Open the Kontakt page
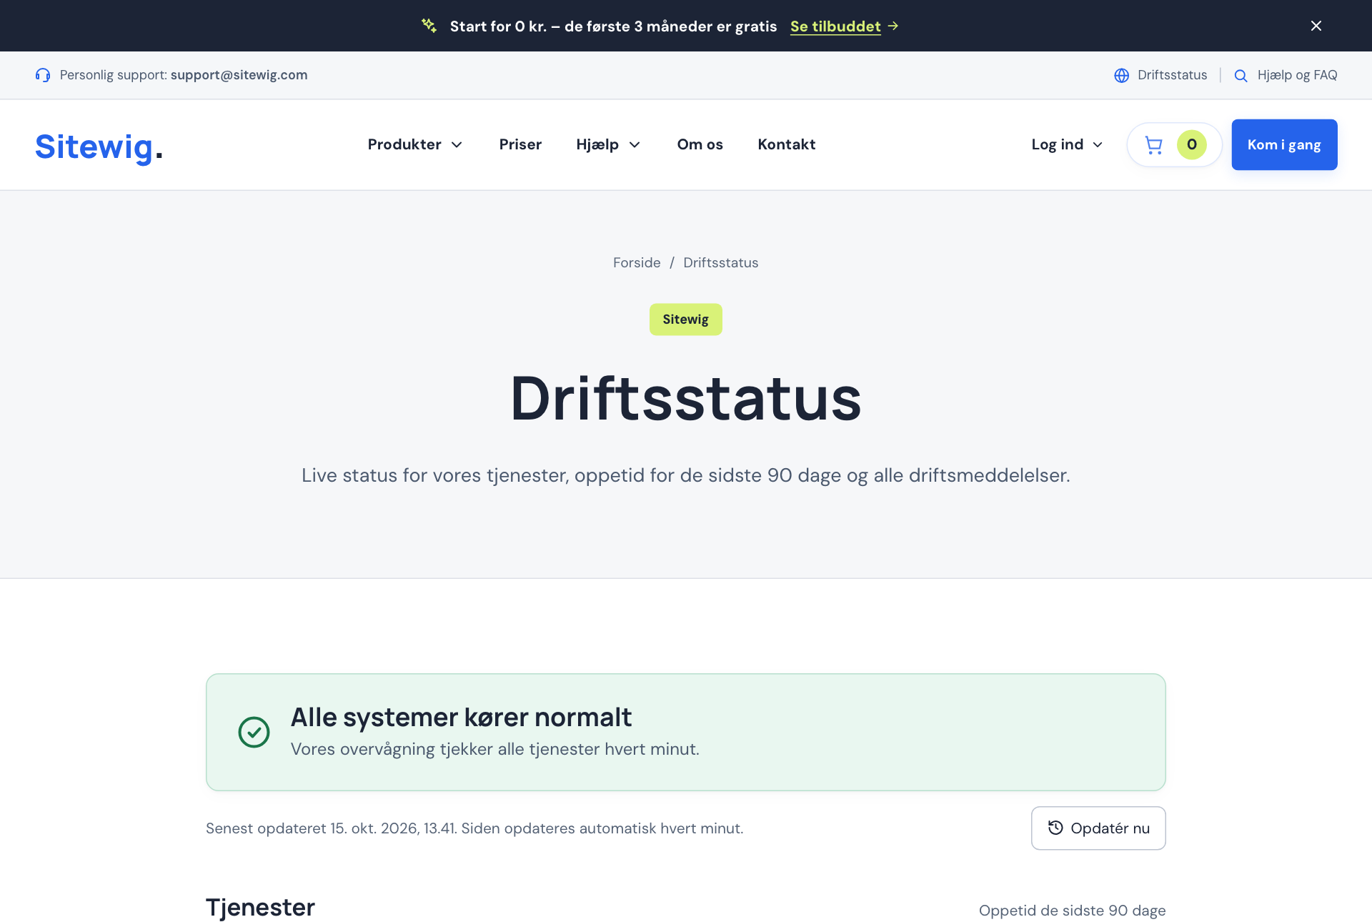 (786, 144)
